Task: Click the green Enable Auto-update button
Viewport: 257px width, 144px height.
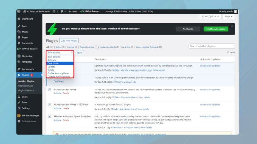Action: (216, 29)
